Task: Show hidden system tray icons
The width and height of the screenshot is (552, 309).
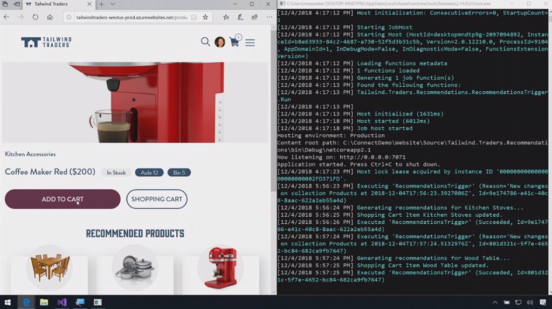Action: point(495,303)
